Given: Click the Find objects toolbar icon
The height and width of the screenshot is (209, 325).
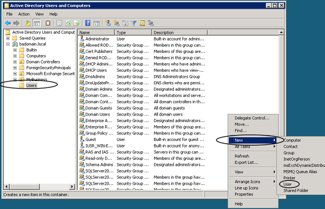Looking at the screenshot, I should tap(142, 23).
